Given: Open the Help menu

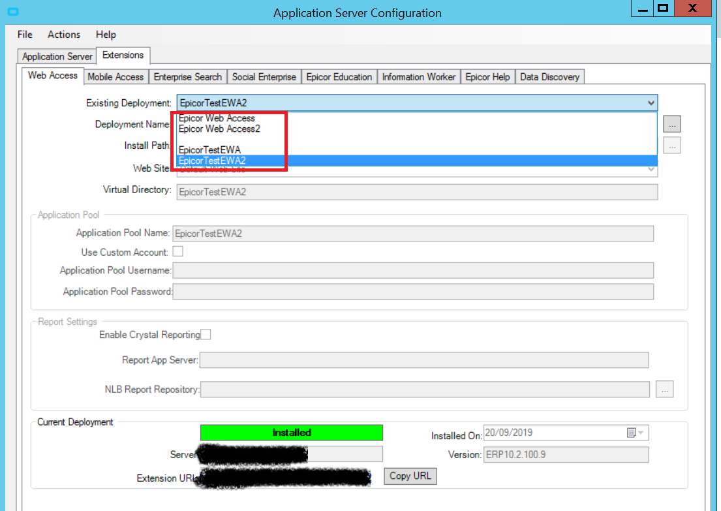Looking at the screenshot, I should (106, 35).
